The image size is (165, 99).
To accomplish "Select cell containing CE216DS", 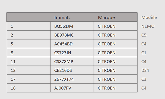I will click(x=72, y=70).
